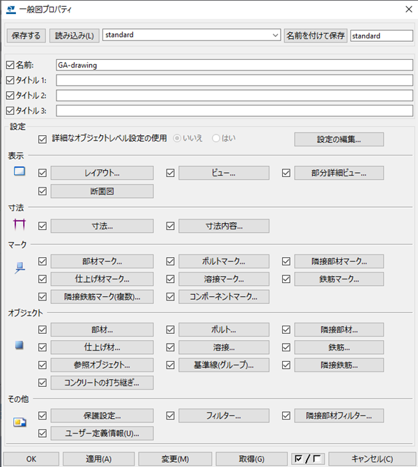418x467 pixels.
Task: Click the タイトル 1 text field
Action: click(233, 80)
